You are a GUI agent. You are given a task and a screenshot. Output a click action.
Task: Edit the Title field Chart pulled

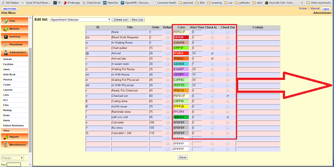130,48
